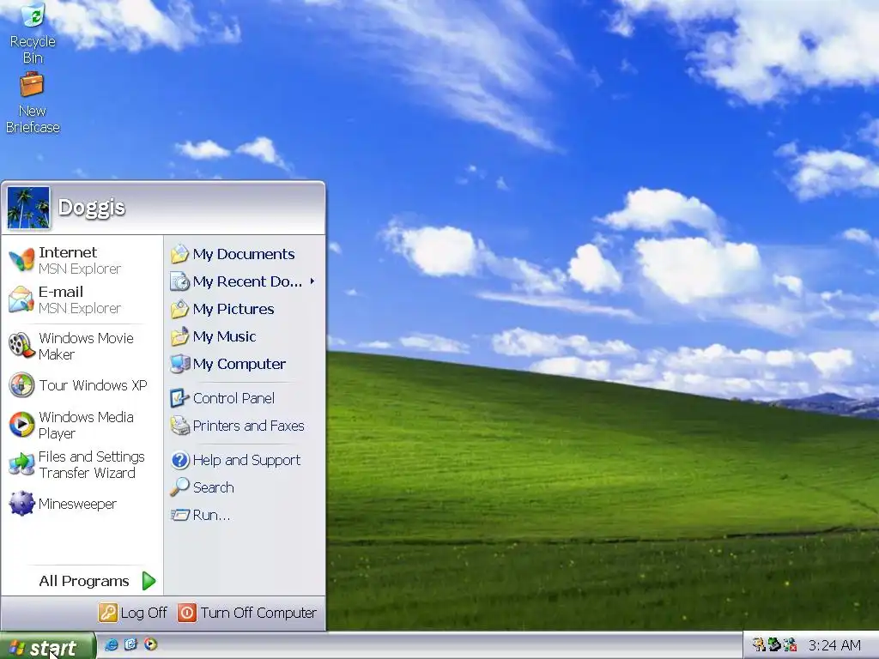The height and width of the screenshot is (659, 879).
Task: Open My Pictures folder
Action: point(244,309)
